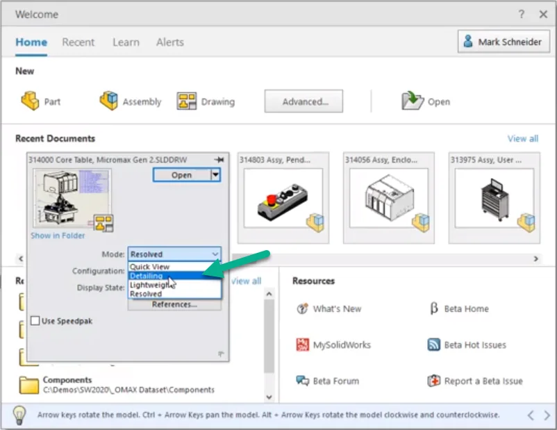Viewport: 557px width, 430px height.
Task: Click the Show in Folder link
Action: click(58, 235)
